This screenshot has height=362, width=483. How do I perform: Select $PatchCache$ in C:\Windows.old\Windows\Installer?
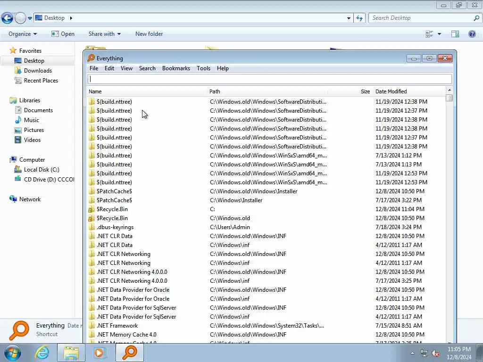(266, 191)
